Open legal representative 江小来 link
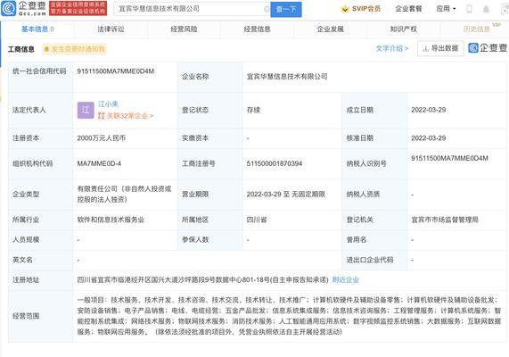The height and width of the screenshot is (357, 509). pyautogui.click(x=108, y=104)
